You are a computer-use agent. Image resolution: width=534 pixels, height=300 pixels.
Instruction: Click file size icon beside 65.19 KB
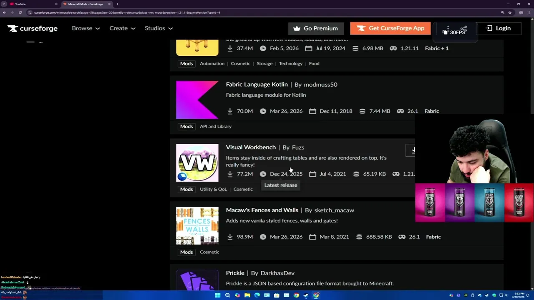(356, 174)
